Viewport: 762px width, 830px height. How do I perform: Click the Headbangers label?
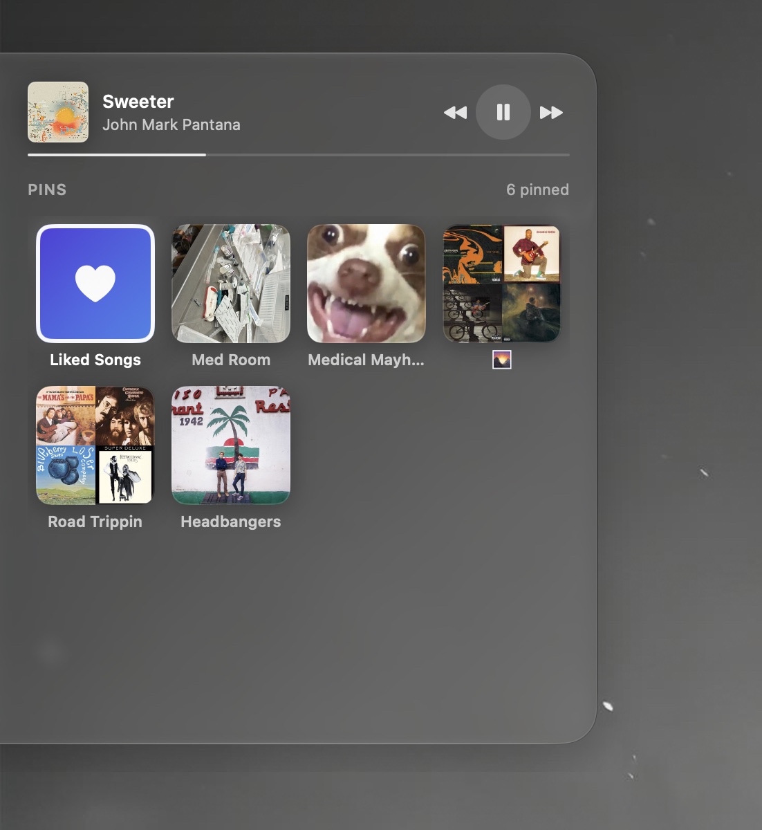point(231,522)
